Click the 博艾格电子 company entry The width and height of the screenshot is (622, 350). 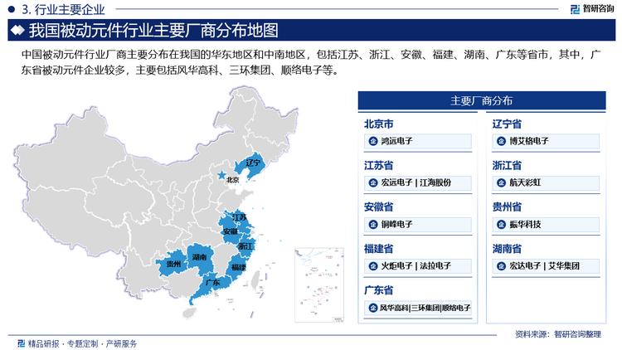(546, 141)
